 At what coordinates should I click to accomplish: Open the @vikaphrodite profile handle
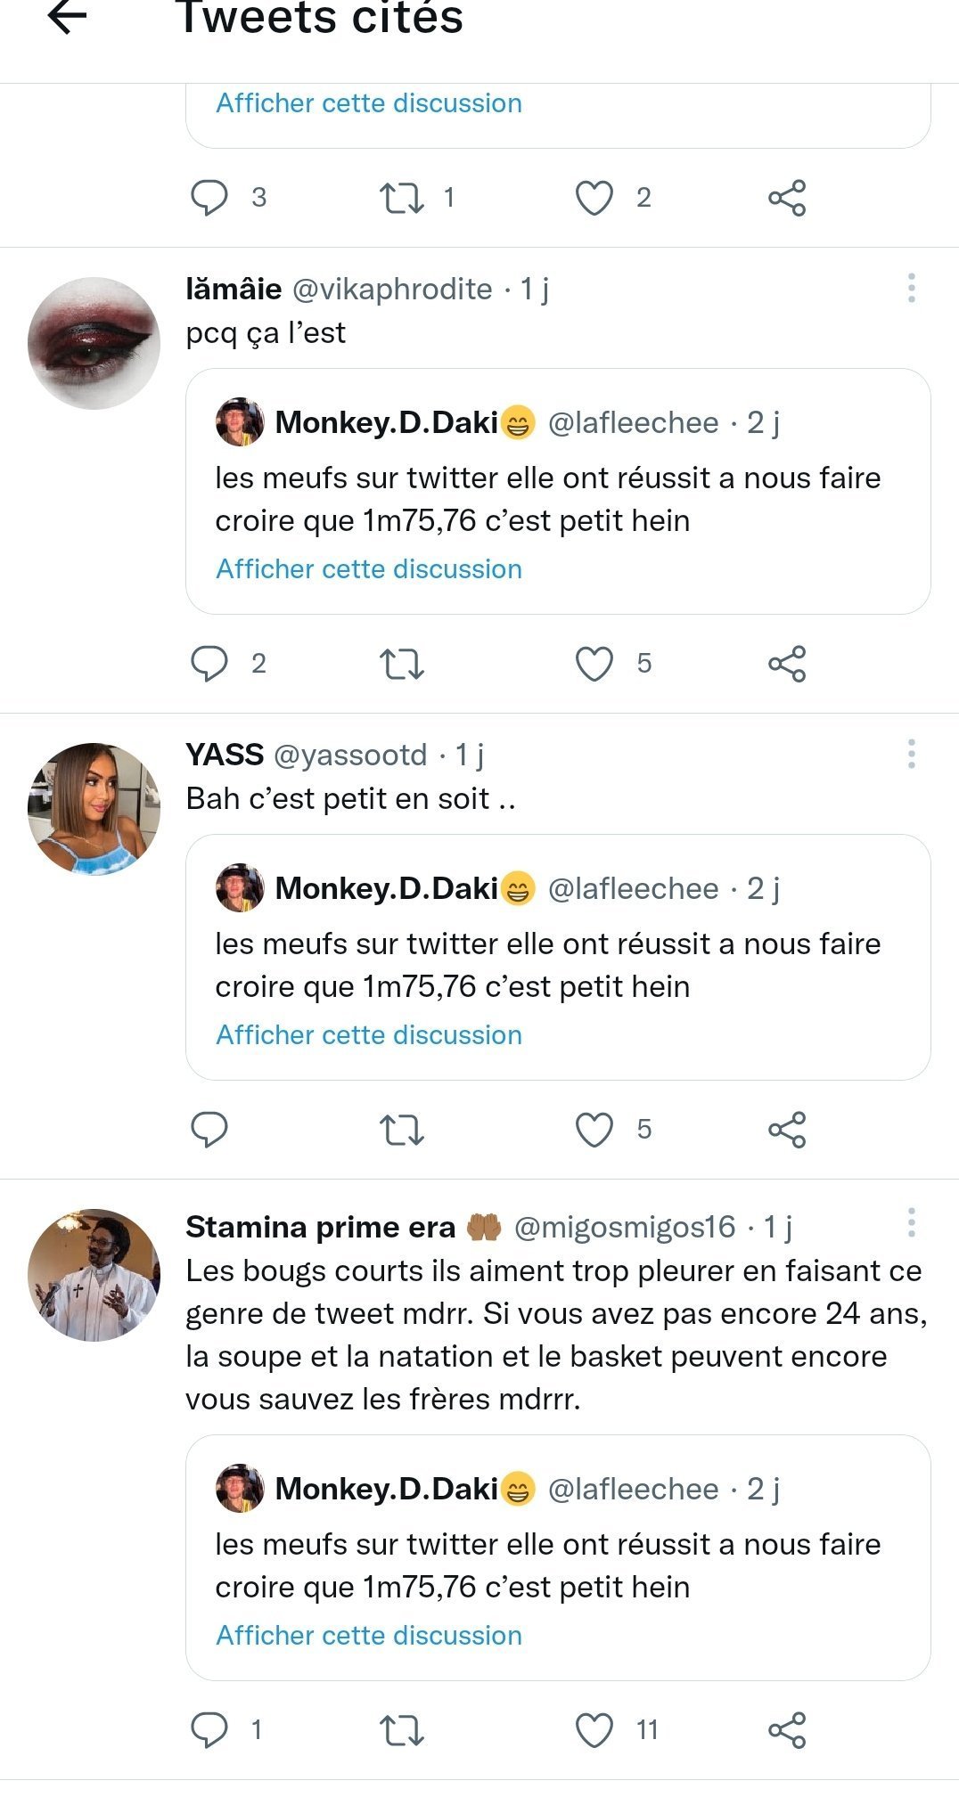click(x=392, y=289)
